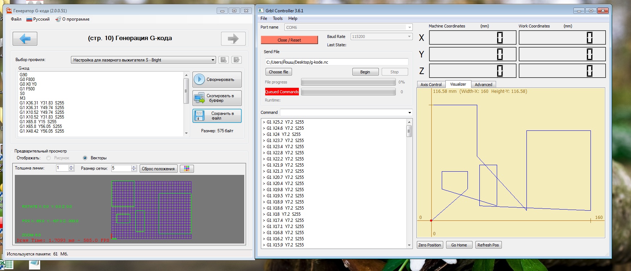Expand the Command combo box arrow
Viewport: 631px width, 271px height.
coord(410,113)
